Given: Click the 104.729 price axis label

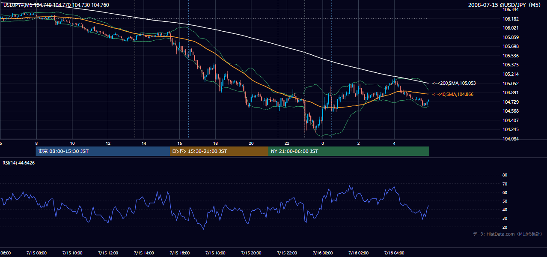Looking at the screenshot, I should (510, 102).
